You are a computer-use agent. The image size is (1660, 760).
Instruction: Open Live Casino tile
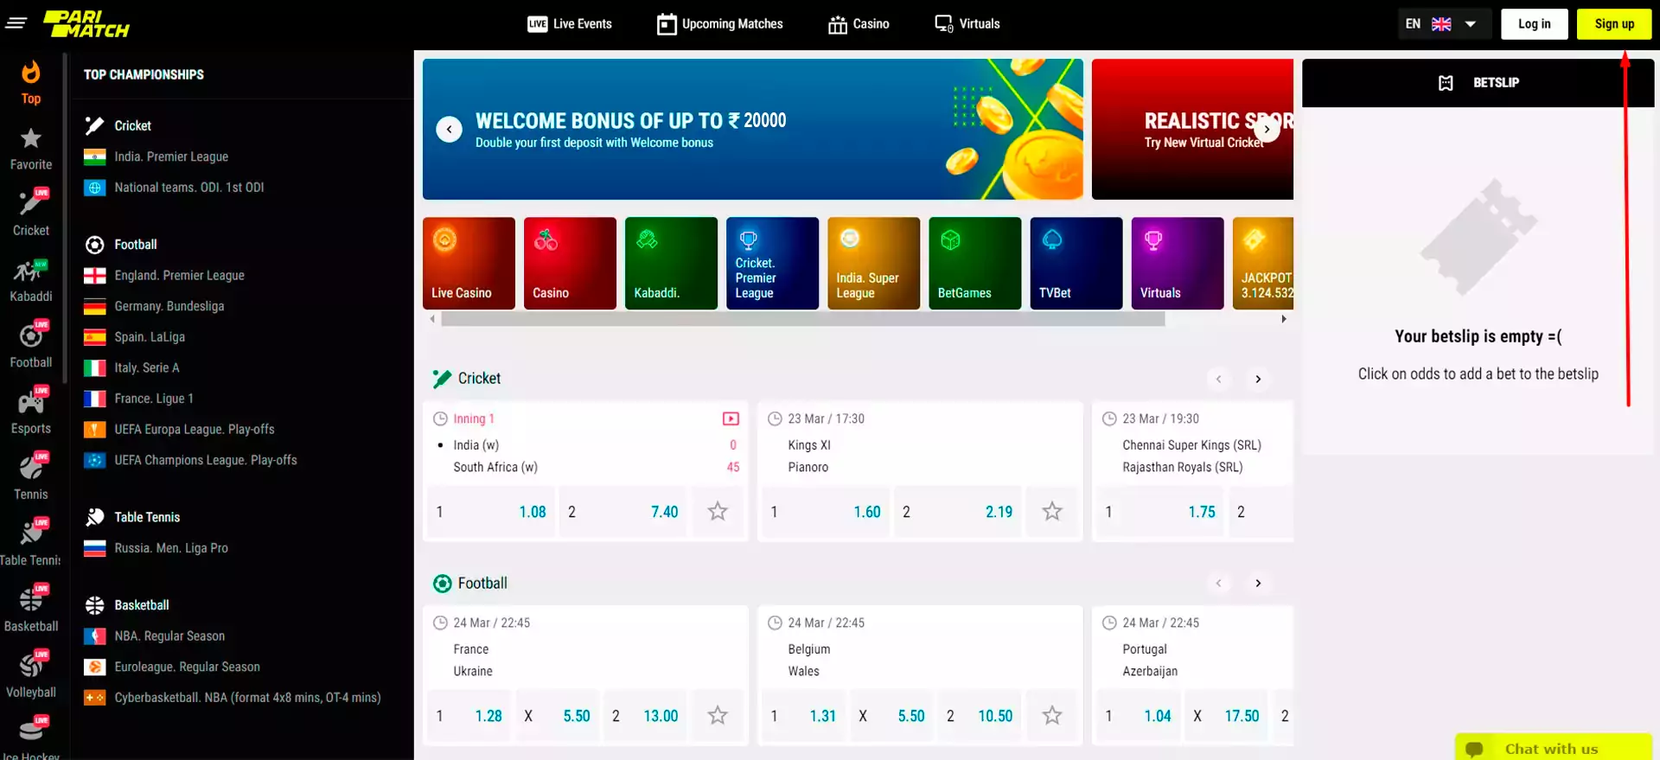(469, 263)
